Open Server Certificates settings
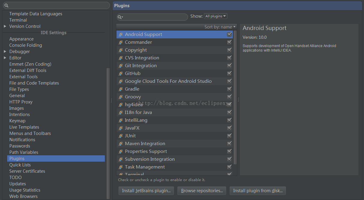The width and height of the screenshot is (364, 200). pyautogui.click(x=27, y=171)
